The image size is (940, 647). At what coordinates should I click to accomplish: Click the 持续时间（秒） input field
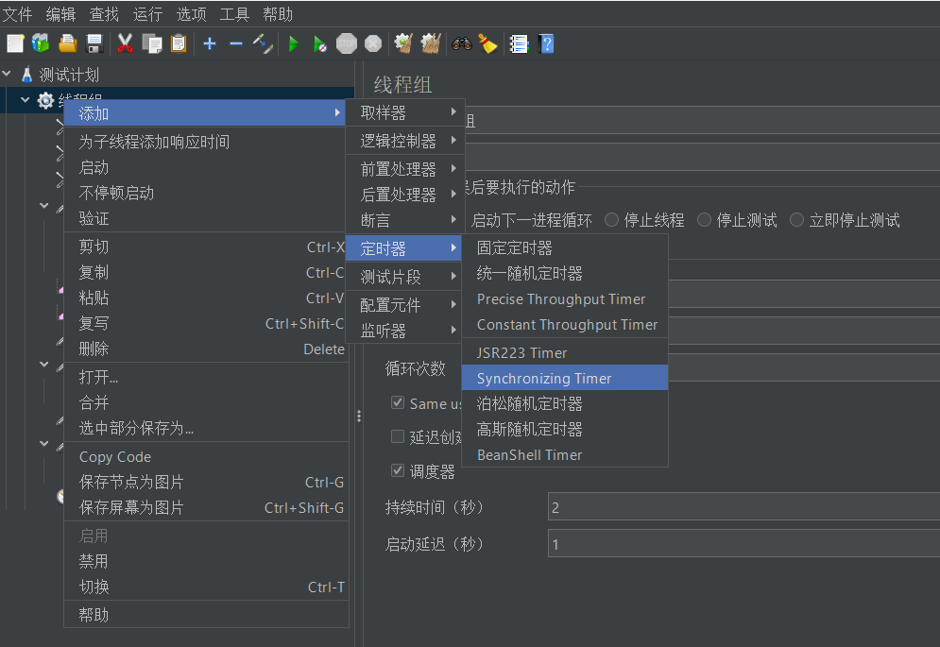[743, 507]
